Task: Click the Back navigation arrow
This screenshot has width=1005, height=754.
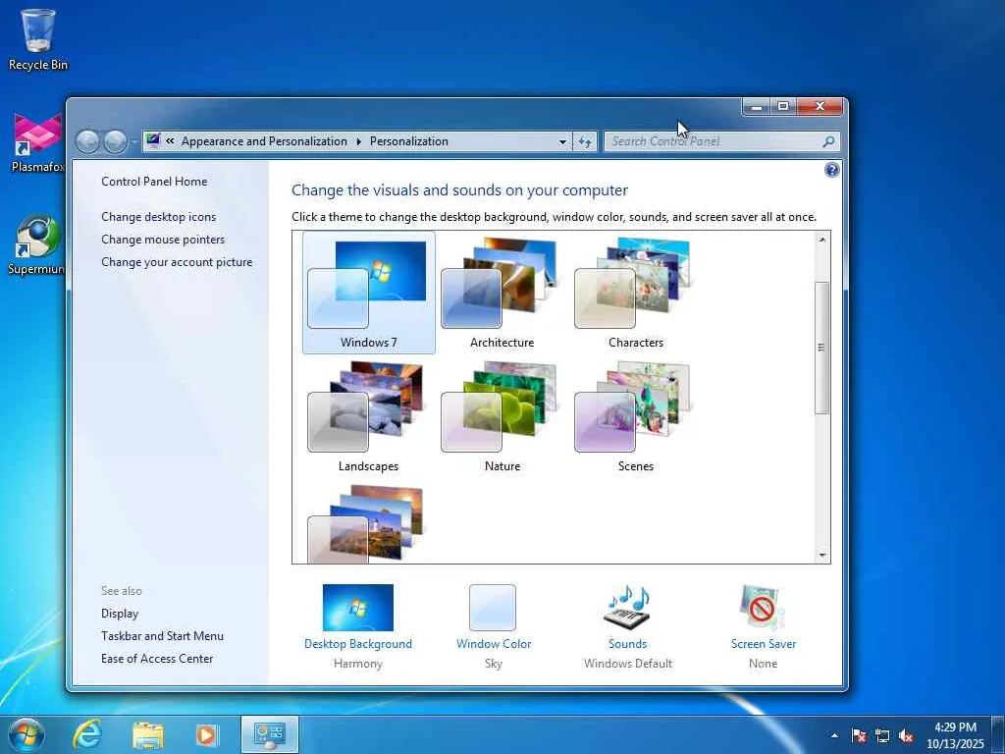Action: 87,141
